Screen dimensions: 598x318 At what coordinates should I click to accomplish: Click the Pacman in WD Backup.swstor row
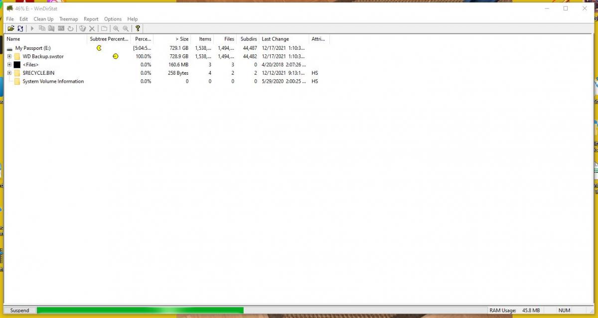[x=116, y=56]
